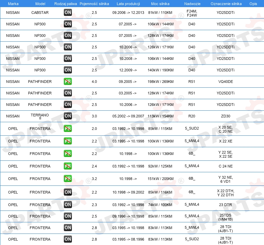The width and height of the screenshot is (264, 245).
Task: Click ON icon for FRONTERA X 22 DTH row
Action: [x=68, y=192]
